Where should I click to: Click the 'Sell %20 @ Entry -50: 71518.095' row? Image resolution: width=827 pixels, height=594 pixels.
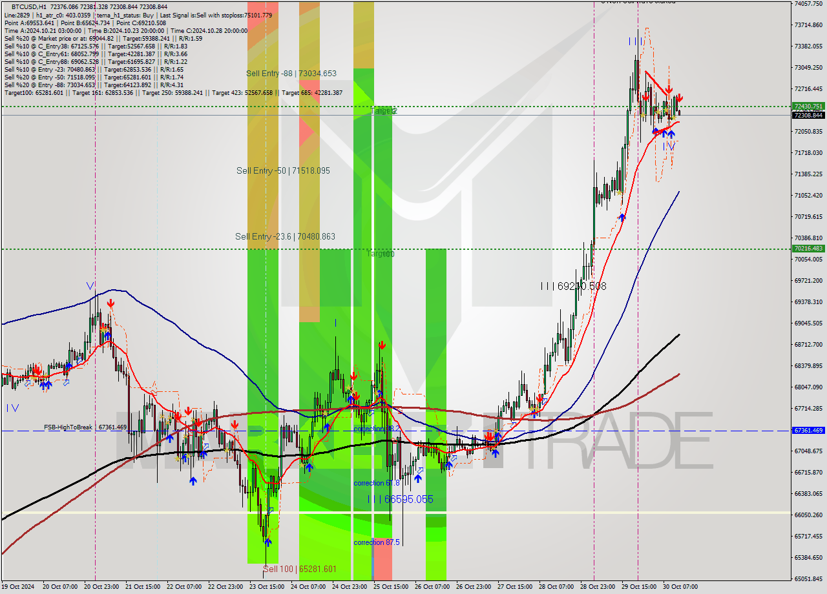pos(94,77)
